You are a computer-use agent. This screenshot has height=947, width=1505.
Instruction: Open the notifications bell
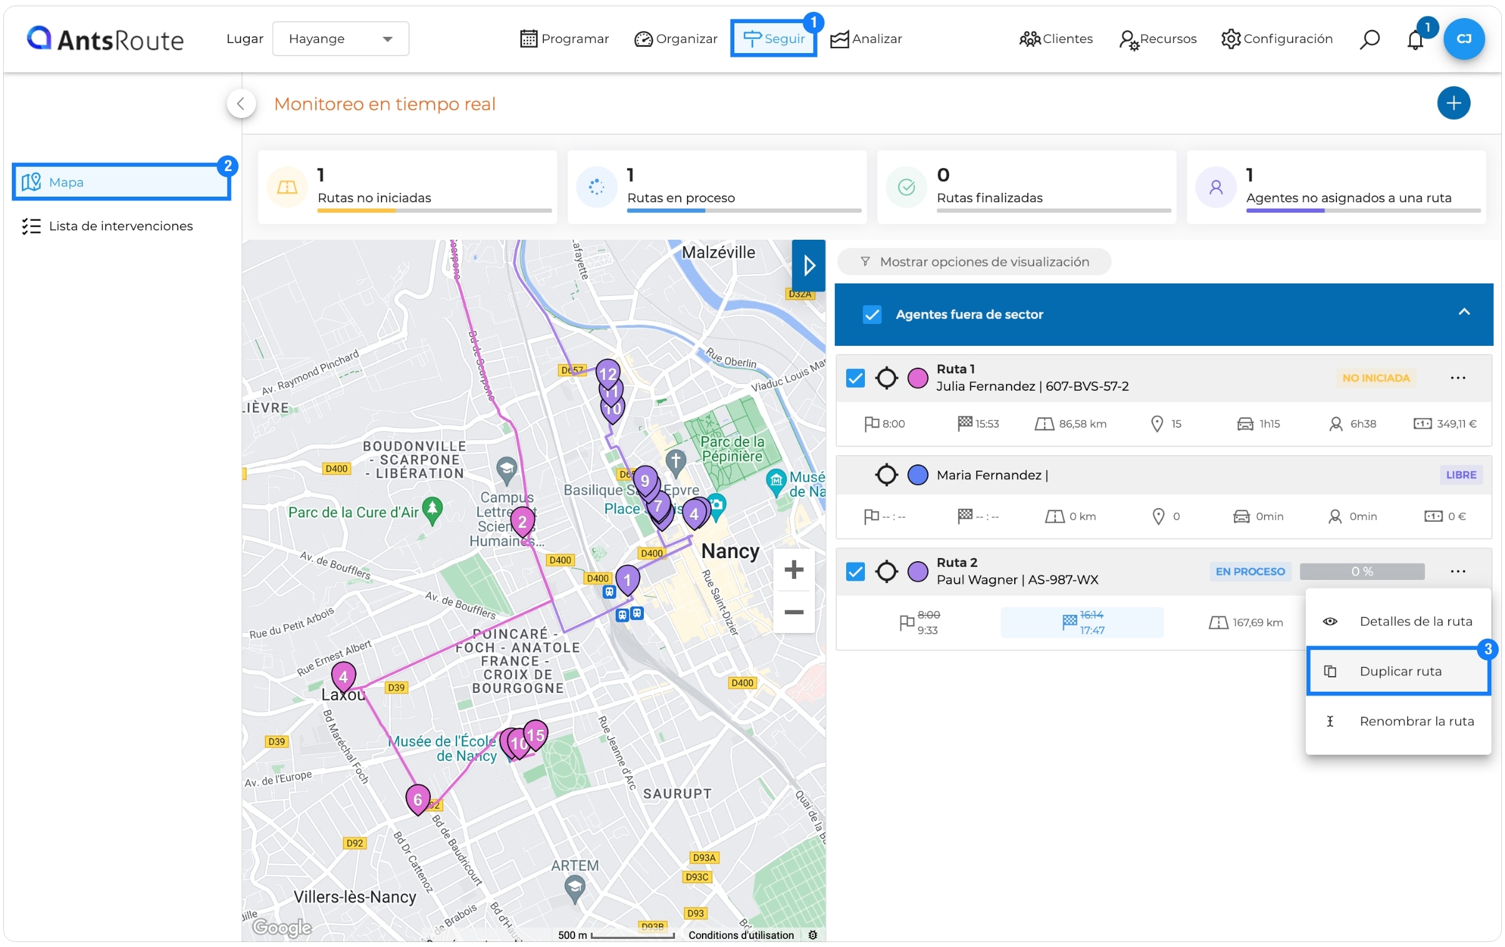tap(1415, 39)
